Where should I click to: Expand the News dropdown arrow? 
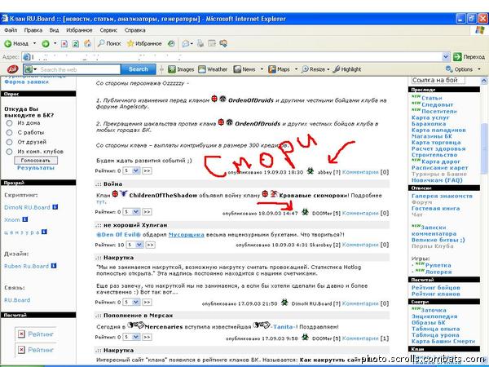click(262, 69)
